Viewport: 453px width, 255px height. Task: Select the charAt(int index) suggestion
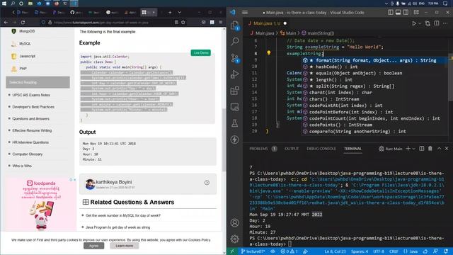click(x=374, y=93)
